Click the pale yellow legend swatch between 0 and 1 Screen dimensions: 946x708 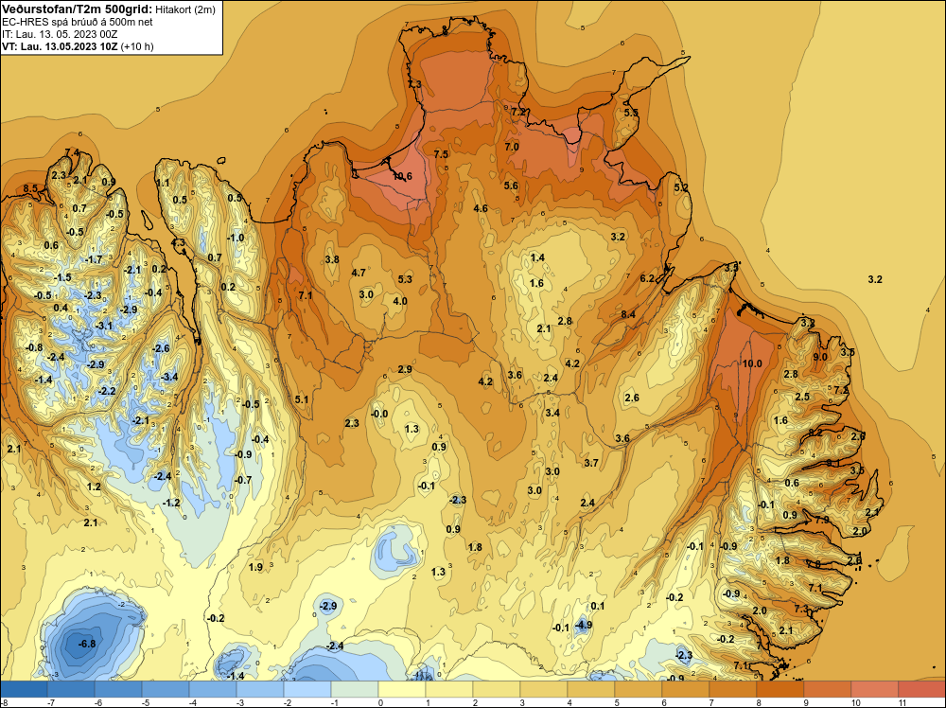pos(402,689)
